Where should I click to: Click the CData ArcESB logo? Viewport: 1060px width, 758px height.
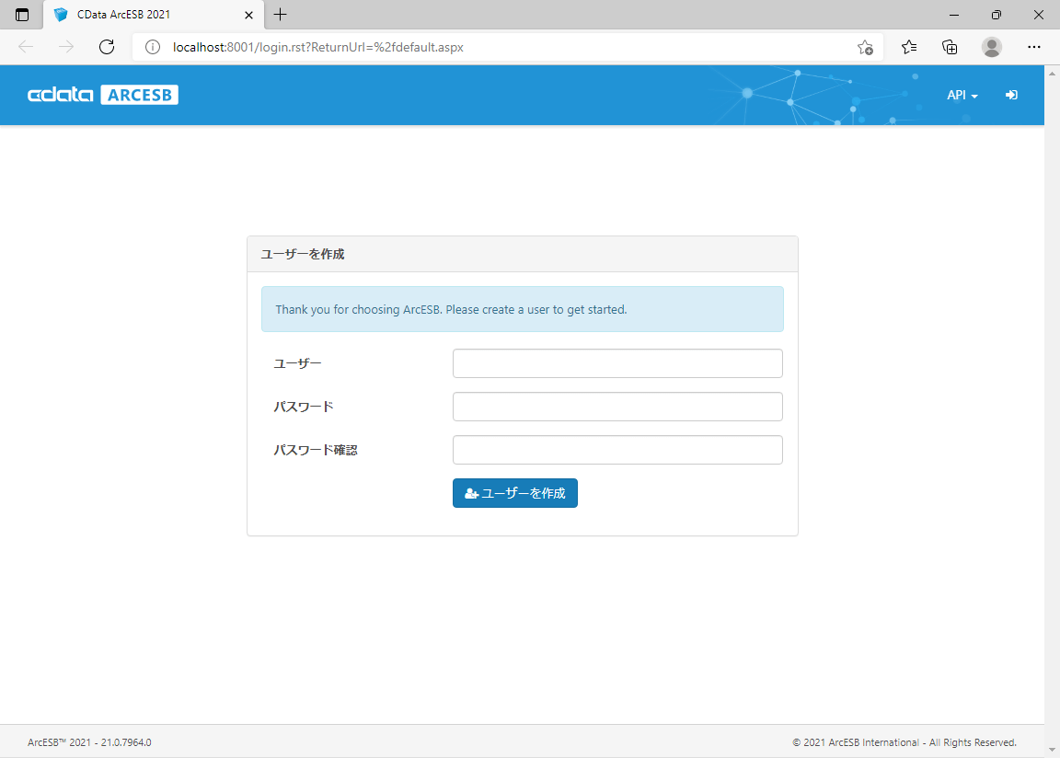click(103, 95)
